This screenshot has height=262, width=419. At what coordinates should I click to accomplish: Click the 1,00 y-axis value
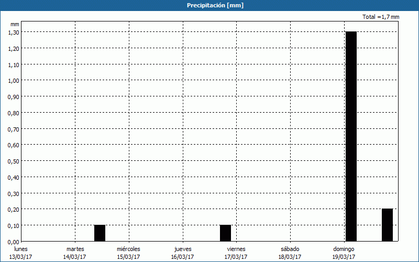(14, 81)
